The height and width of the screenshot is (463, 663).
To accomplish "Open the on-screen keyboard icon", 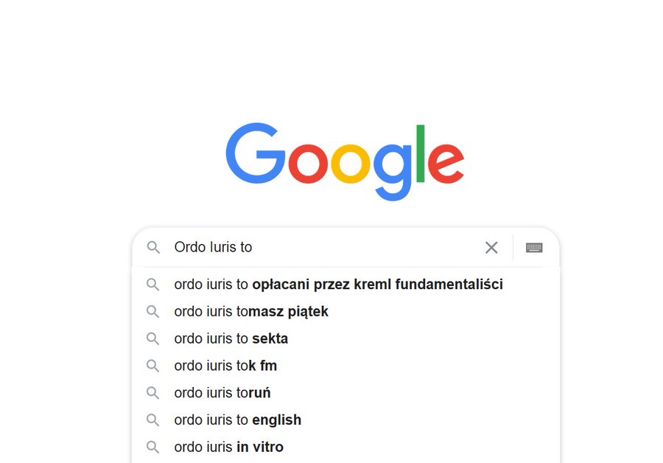I will coord(534,248).
